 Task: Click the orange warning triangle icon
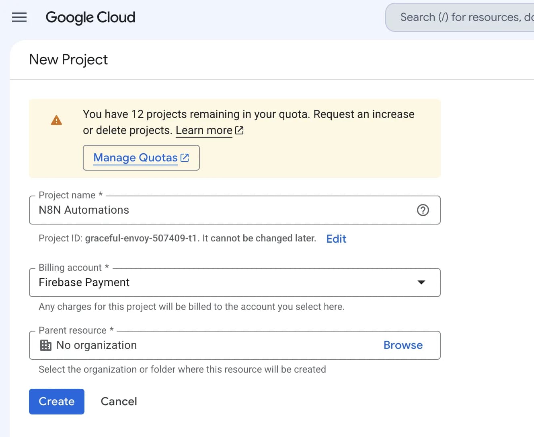pos(56,120)
